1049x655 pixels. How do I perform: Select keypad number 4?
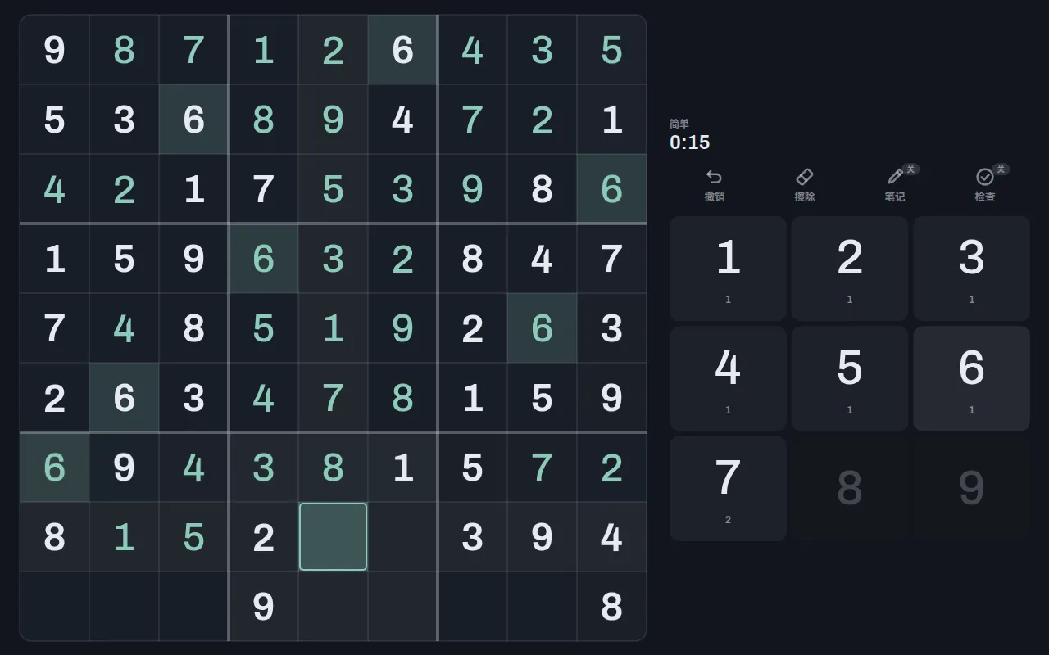(728, 378)
